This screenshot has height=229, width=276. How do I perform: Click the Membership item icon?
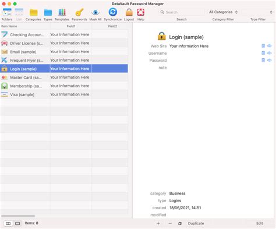(5, 86)
